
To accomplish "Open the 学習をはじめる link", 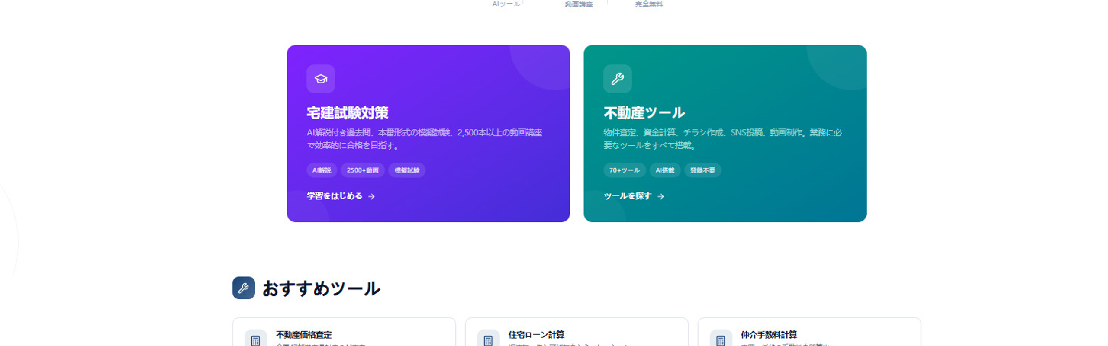I will coord(341,196).
